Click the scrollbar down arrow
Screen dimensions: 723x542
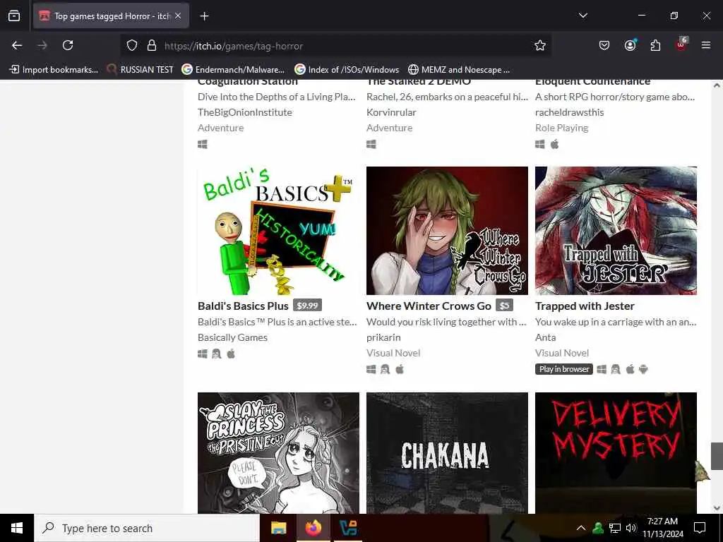tap(717, 508)
